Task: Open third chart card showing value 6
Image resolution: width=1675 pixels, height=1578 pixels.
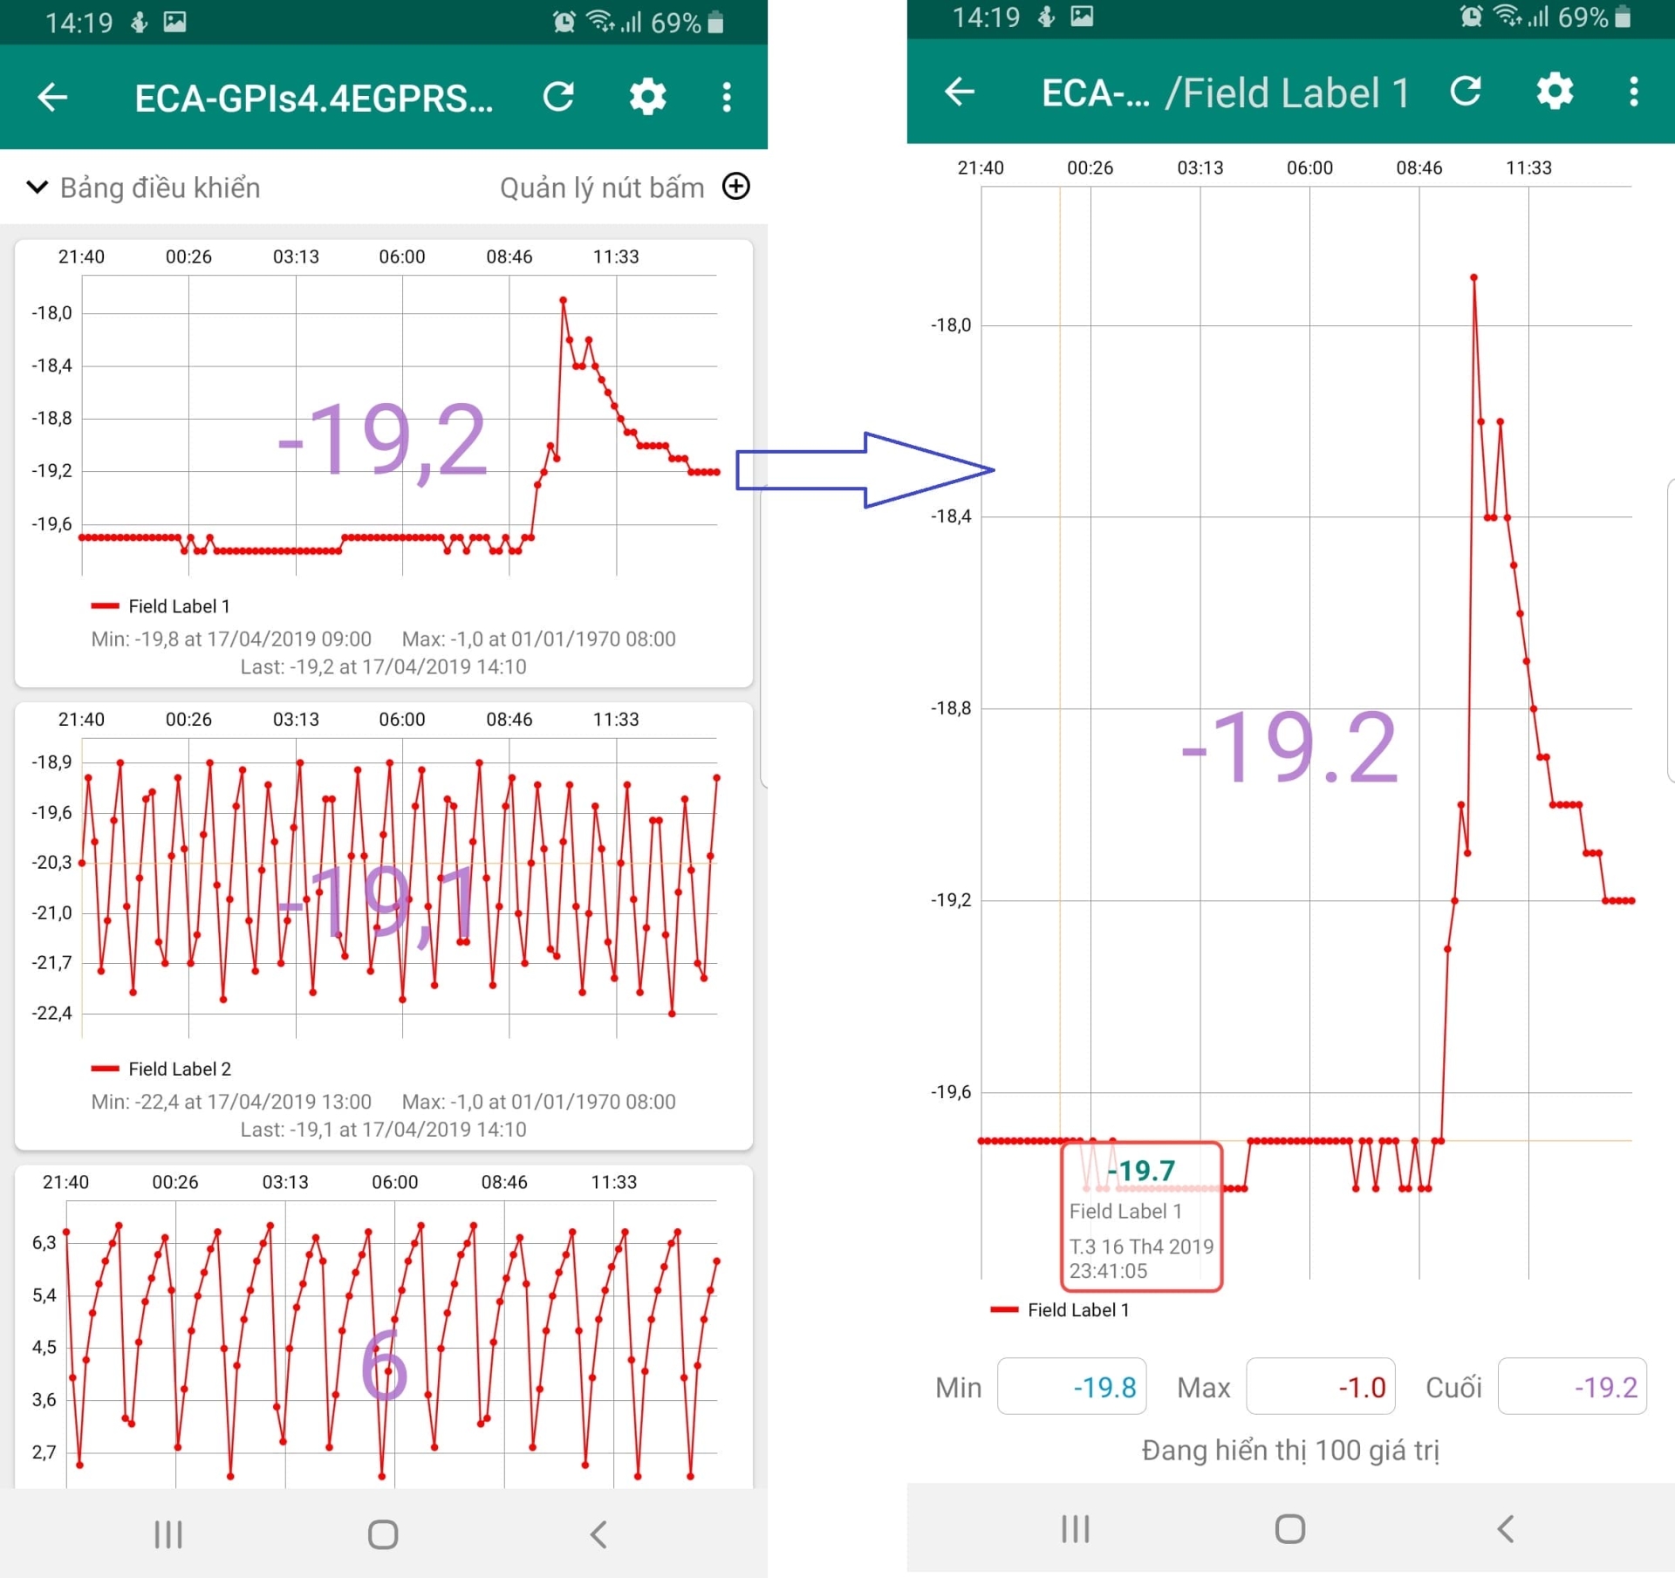Action: 384,1327
